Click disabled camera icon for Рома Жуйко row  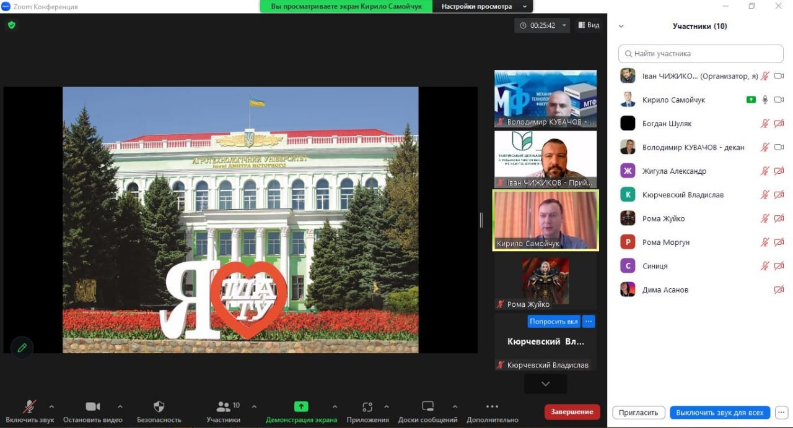click(779, 218)
